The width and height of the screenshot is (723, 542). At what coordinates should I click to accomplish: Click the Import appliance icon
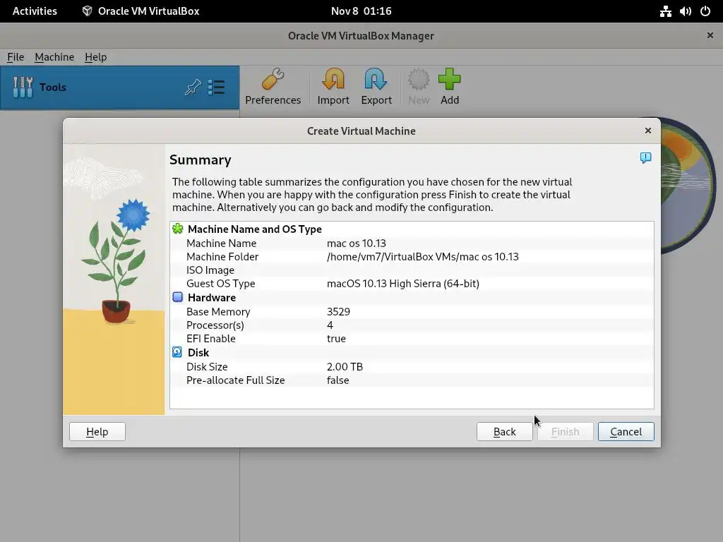(333, 80)
